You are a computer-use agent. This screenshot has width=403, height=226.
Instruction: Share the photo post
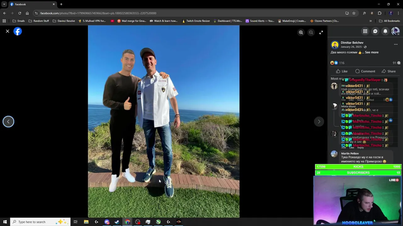pos(389,71)
